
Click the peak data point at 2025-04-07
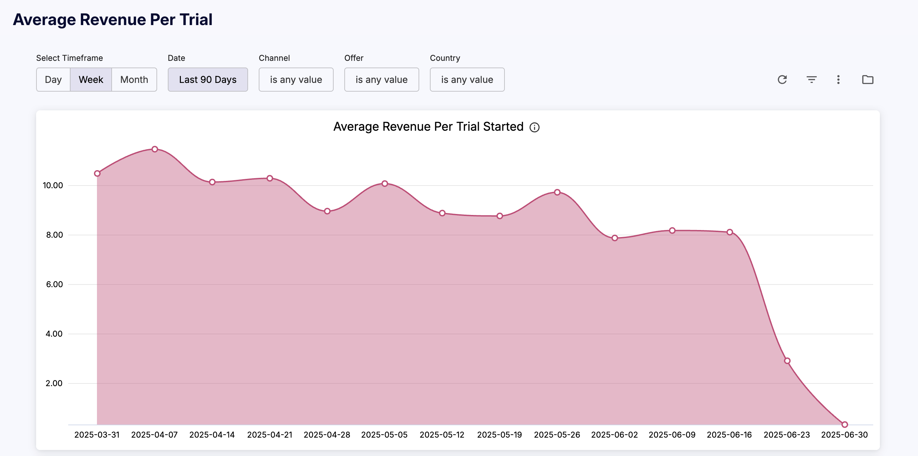click(155, 149)
